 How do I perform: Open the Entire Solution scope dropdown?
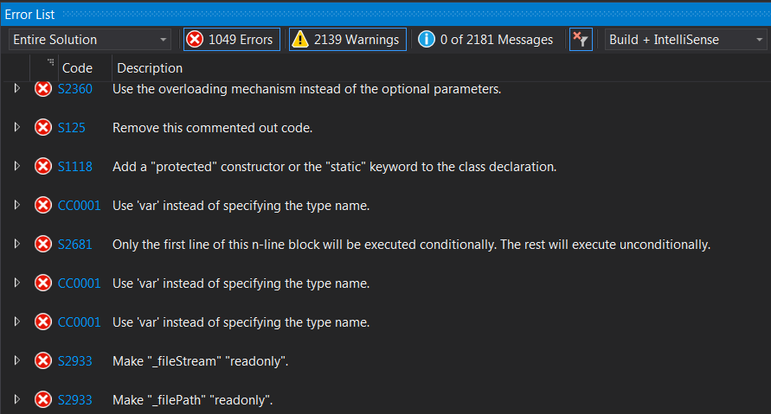[x=90, y=40]
